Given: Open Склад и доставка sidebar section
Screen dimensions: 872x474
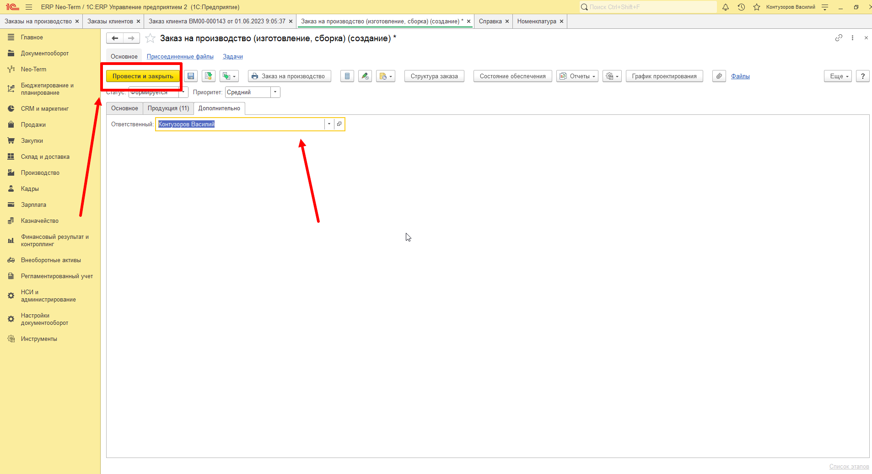Looking at the screenshot, I should point(45,156).
